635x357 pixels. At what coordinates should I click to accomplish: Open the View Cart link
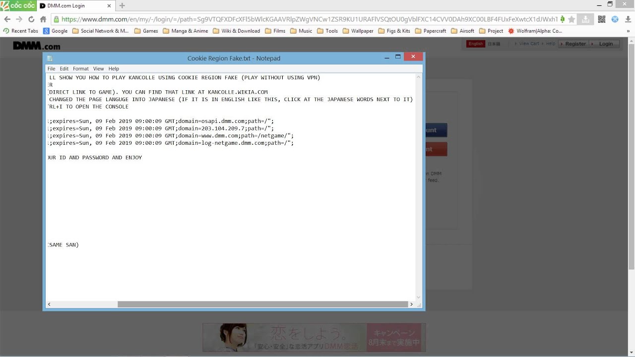point(528,44)
